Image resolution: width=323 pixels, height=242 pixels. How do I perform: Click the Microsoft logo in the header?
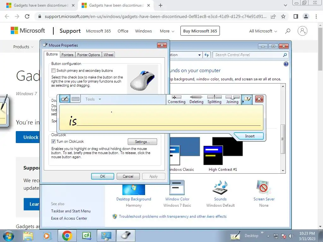point(28,31)
